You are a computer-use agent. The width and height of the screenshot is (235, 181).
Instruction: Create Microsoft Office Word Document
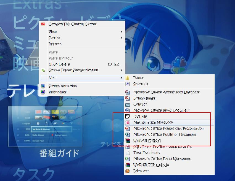[x=169, y=110]
